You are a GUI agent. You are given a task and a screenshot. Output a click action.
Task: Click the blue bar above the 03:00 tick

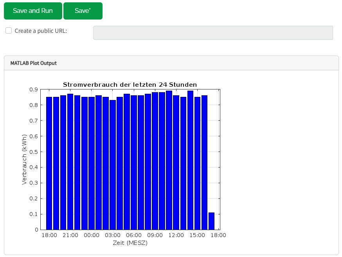[113, 164]
